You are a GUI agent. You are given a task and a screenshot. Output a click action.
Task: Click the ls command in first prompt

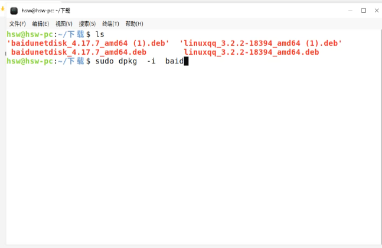coord(100,35)
